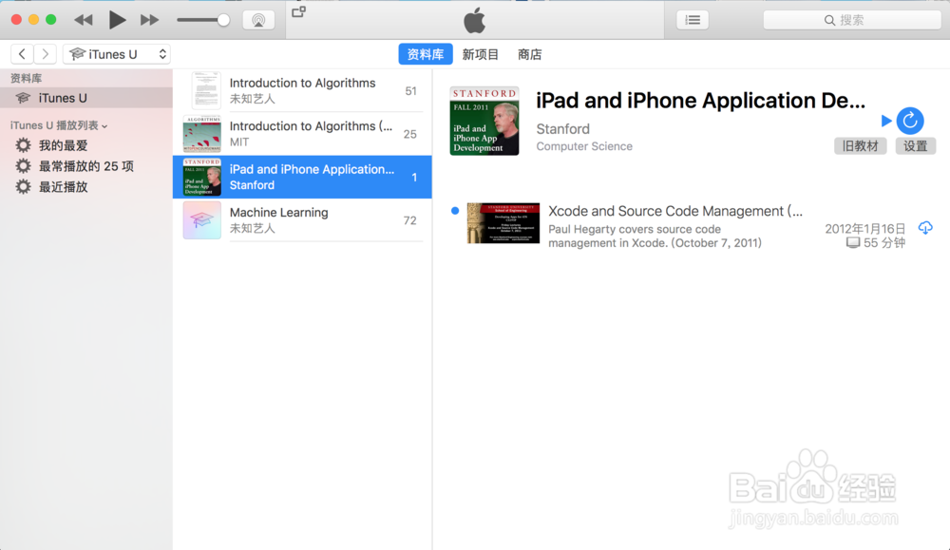
Task: Click the Computer Science category link
Action: (584, 146)
